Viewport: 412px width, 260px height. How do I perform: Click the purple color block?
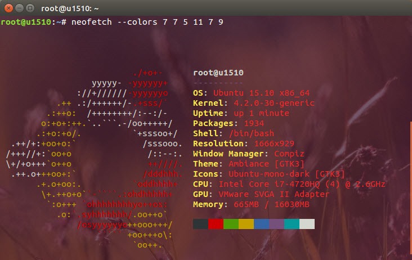coord(277,224)
